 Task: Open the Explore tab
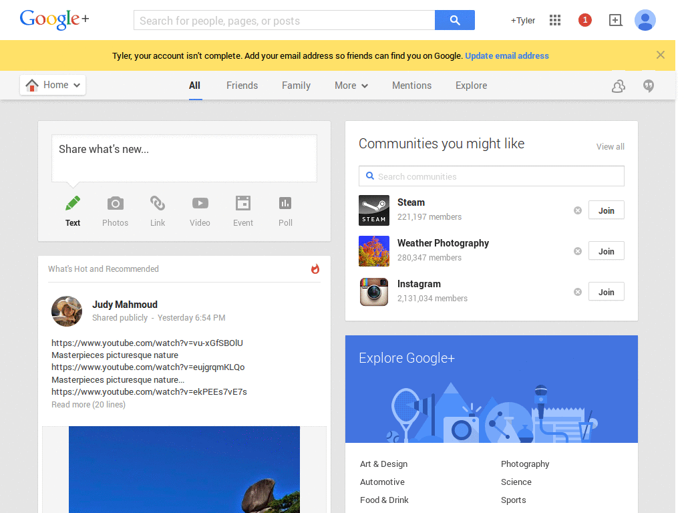tap(471, 85)
